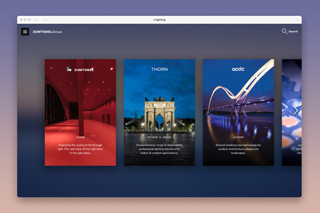Viewport: 320px width, 213px height.
Task: Click the Zumtobel Group logo
Action: tap(47, 32)
